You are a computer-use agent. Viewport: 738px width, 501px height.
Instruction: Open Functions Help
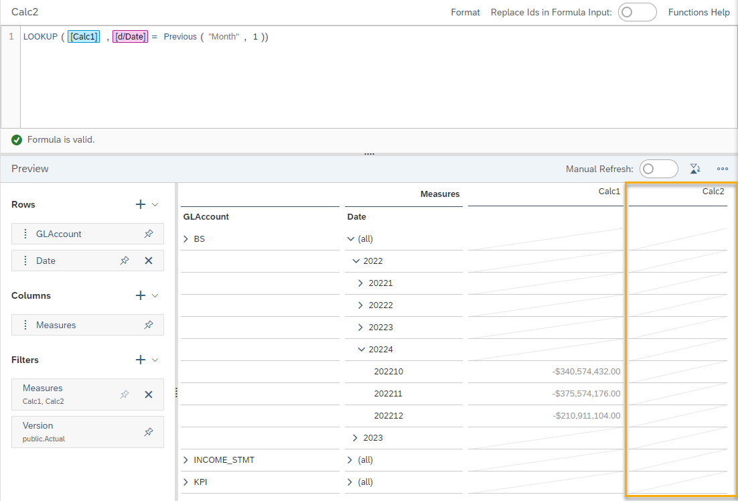coord(699,12)
